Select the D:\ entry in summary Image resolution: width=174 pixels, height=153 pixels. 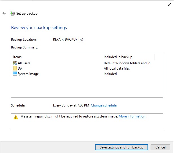[x=20, y=68]
